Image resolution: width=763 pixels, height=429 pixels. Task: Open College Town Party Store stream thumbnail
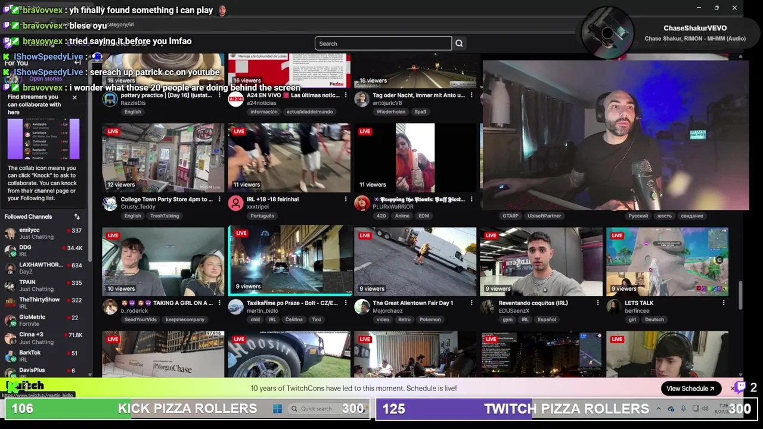click(x=163, y=158)
